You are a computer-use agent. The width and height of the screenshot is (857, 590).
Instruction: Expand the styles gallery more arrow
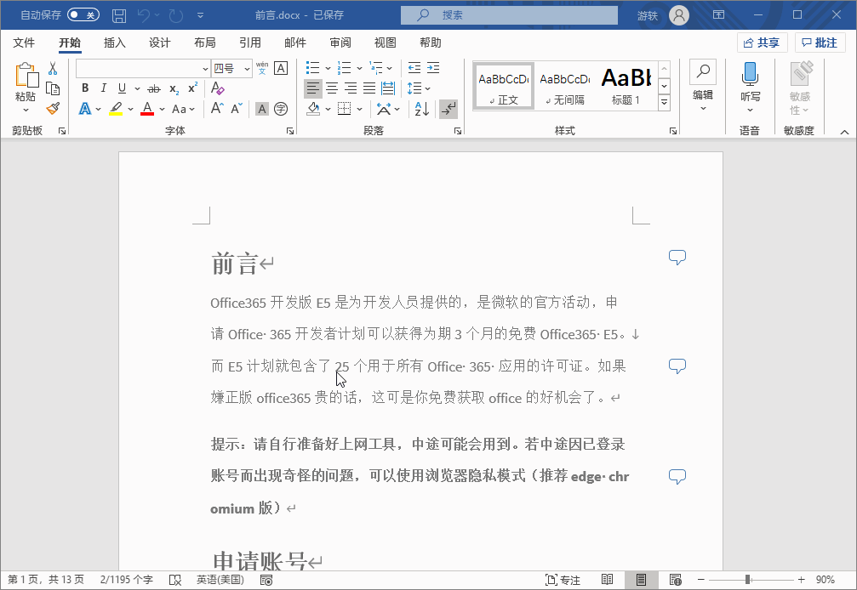click(x=664, y=101)
